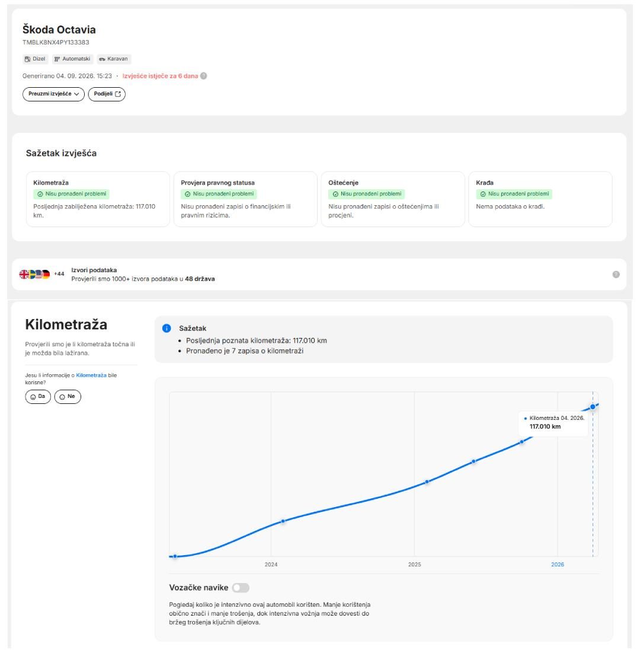Toggle the Vozačke navike switch
The width and height of the screenshot is (640, 653).
tap(241, 588)
